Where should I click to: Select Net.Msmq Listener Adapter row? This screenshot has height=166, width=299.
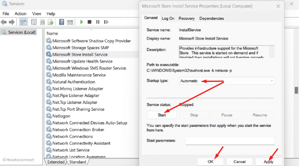click(78, 88)
